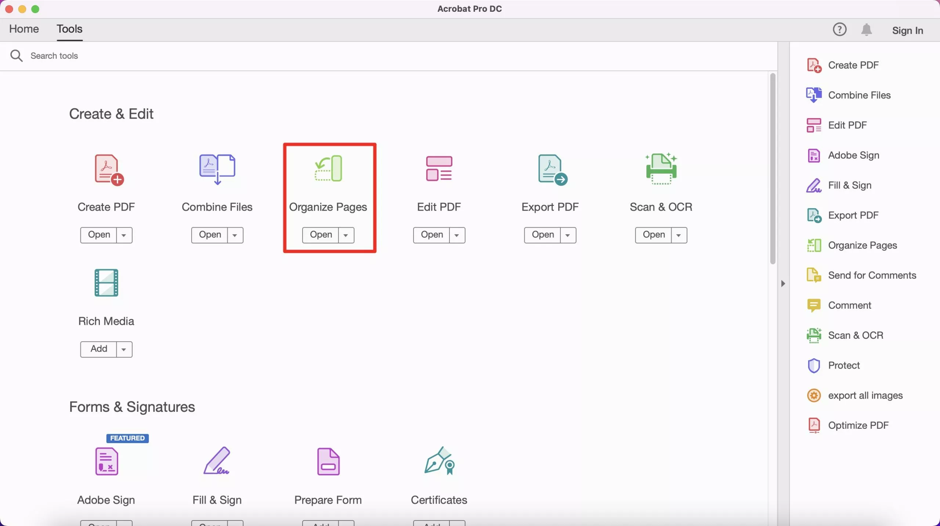Click the Help question mark icon
This screenshot has height=526, width=940.
coord(839,30)
